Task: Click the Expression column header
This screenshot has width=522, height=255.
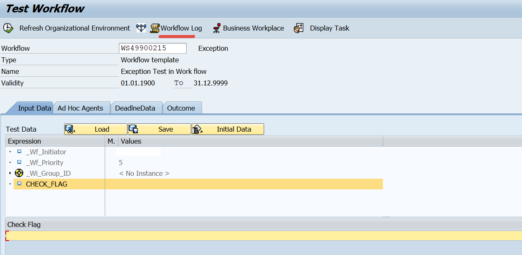Action: (55, 141)
